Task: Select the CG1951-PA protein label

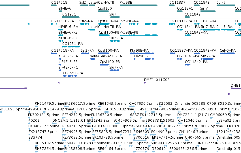Action: click(73, 73)
